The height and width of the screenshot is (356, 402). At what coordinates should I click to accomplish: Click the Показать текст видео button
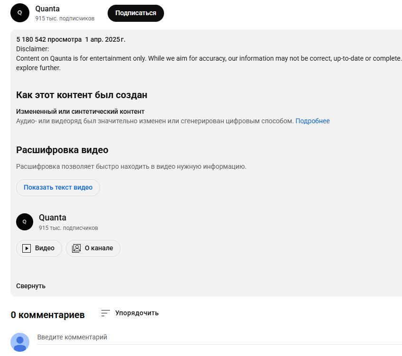[x=58, y=187]
